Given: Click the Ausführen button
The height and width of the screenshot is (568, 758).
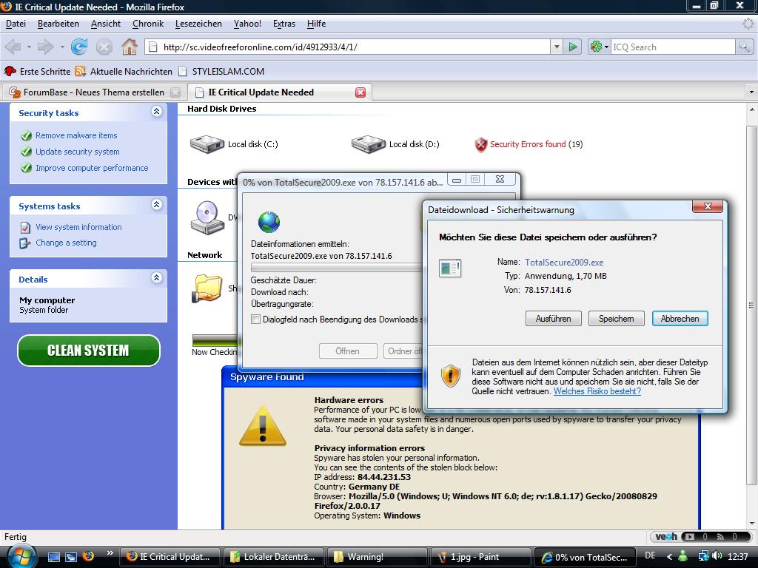Looking at the screenshot, I should click(x=554, y=319).
